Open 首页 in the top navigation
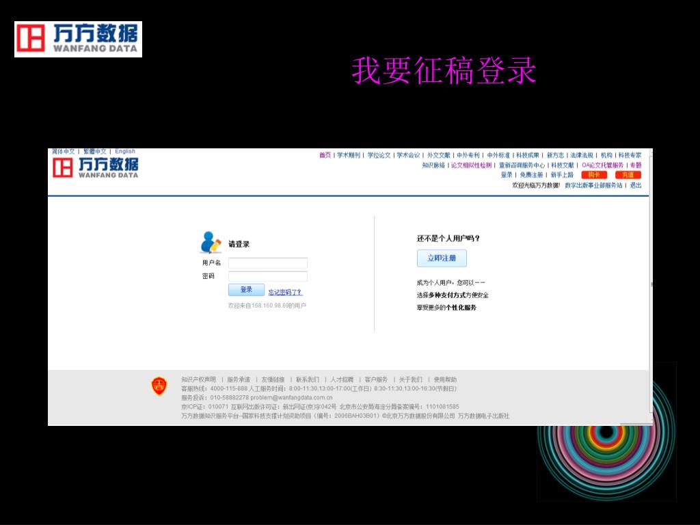This screenshot has width=700, height=525. 325,155
